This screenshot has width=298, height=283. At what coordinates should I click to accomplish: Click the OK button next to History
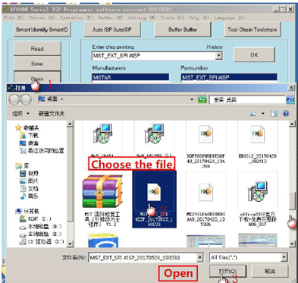point(254,55)
